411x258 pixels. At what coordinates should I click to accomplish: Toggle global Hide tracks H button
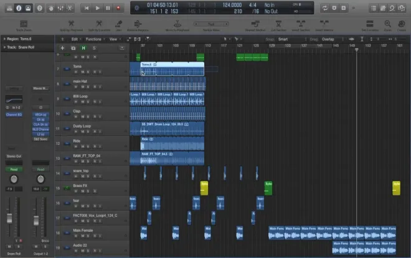point(84,47)
